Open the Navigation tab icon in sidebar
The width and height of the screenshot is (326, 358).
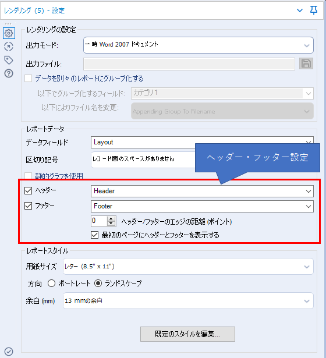9,47
